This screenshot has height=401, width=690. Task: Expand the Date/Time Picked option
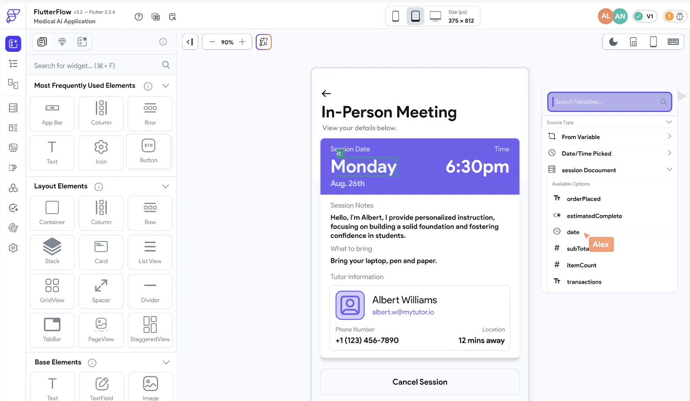pos(609,154)
